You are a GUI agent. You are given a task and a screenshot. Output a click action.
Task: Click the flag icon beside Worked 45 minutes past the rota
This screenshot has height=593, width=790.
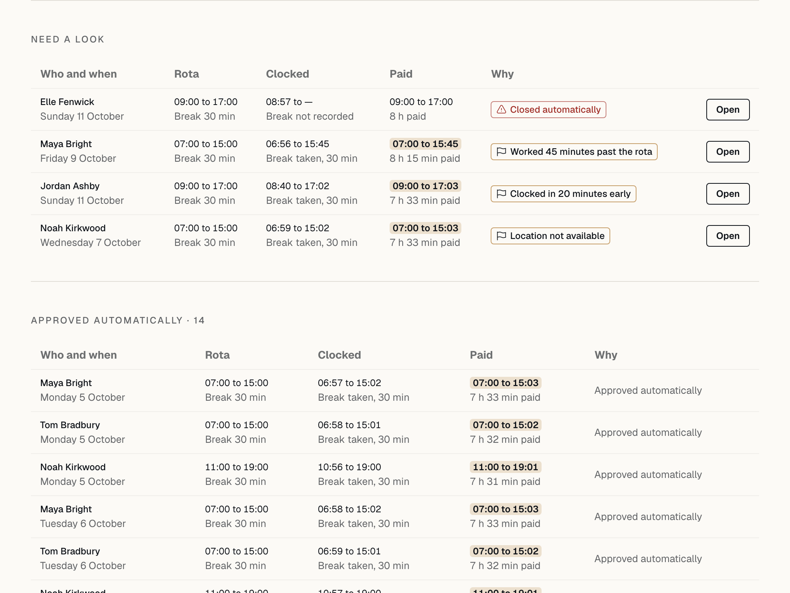[501, 152]
